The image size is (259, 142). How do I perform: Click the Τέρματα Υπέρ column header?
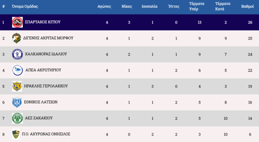pos(197,6)
